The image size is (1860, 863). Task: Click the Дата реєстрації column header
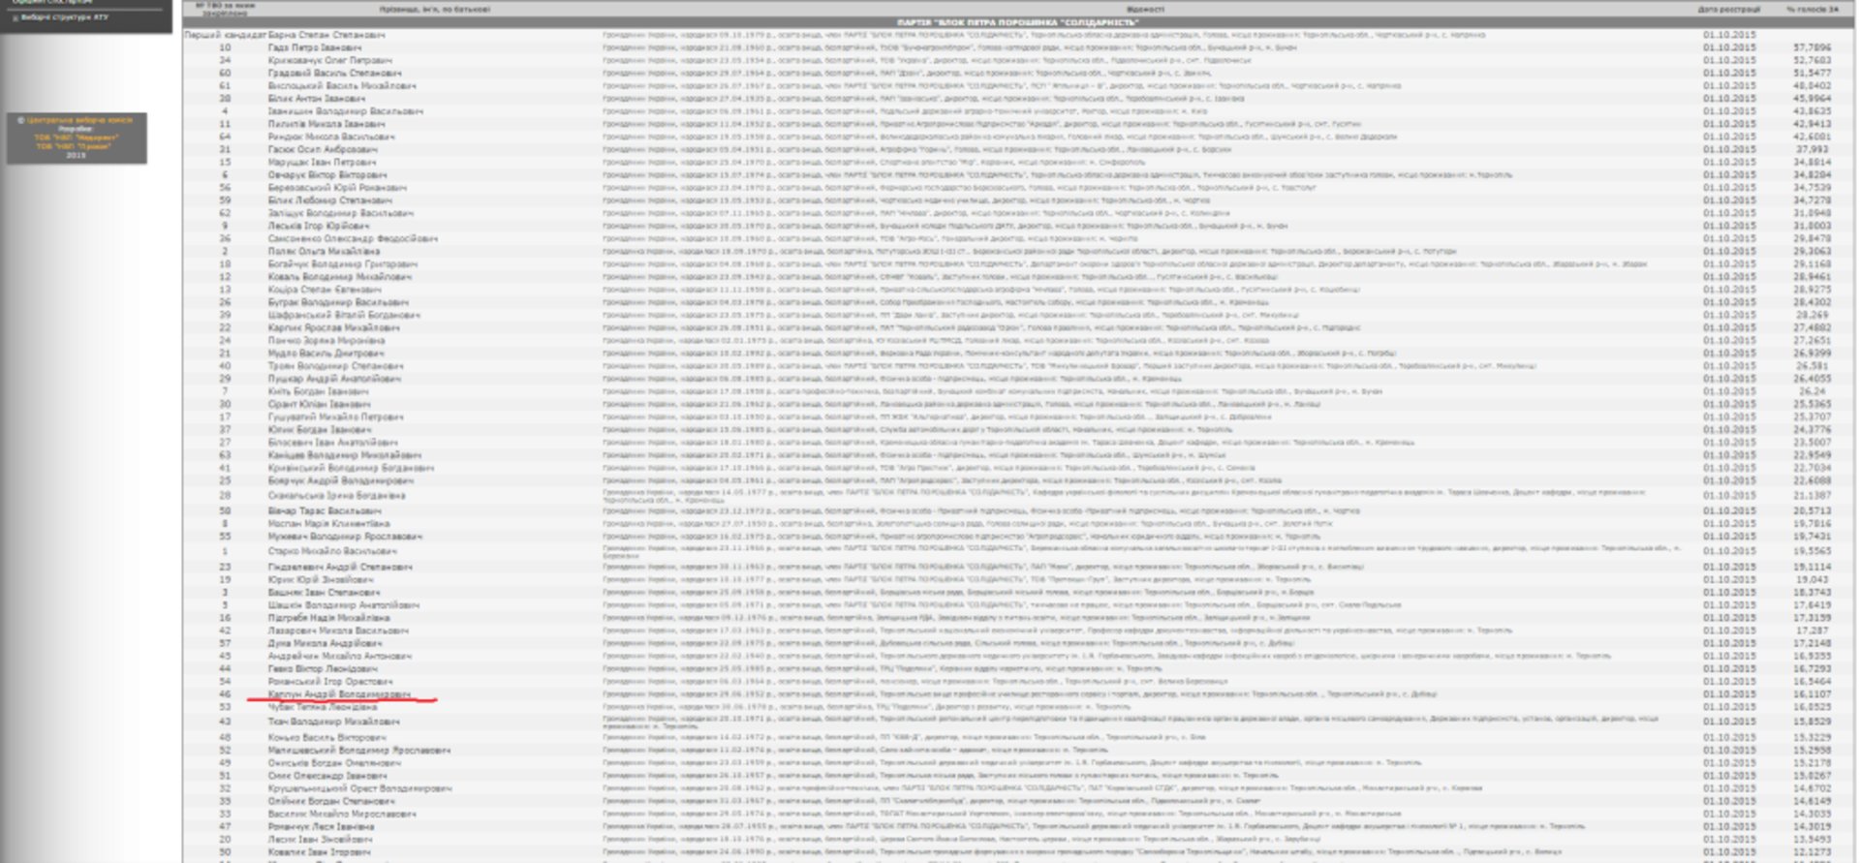1728,9
